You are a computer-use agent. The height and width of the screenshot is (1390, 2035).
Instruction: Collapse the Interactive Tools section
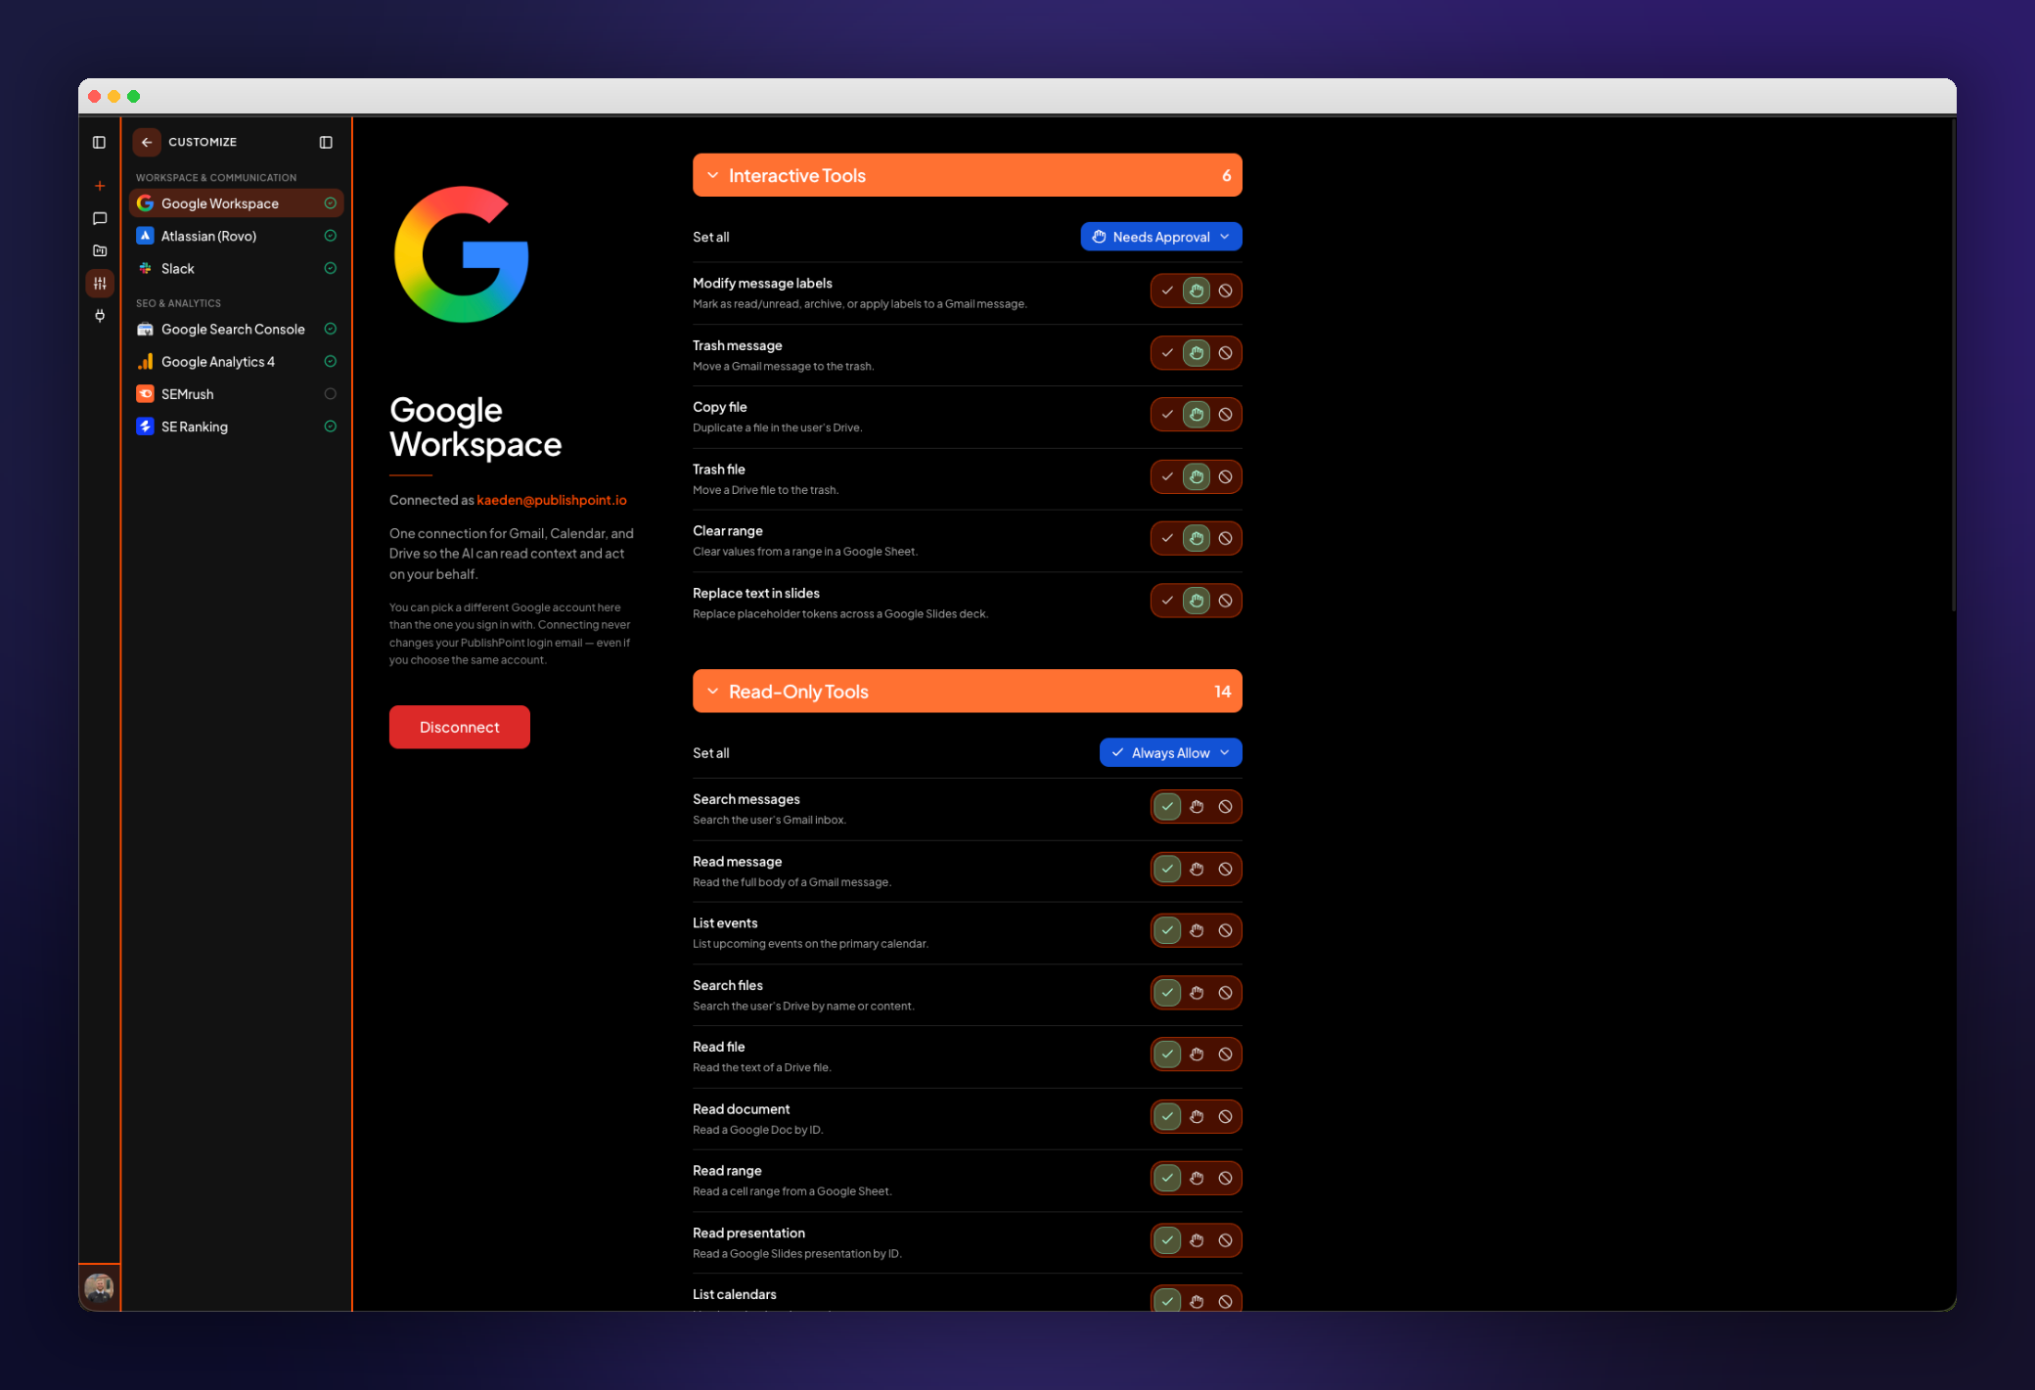click(967, 175)
